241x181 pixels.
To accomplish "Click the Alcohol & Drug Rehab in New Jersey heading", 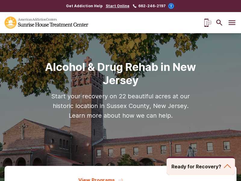I will [x=120, y=74].
